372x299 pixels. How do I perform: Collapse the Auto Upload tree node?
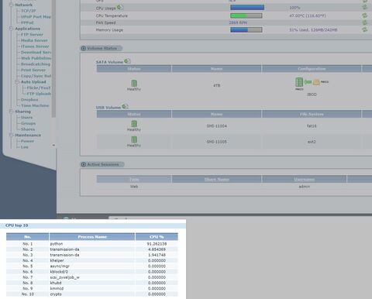pyautogui.click(x=17, y=82)
